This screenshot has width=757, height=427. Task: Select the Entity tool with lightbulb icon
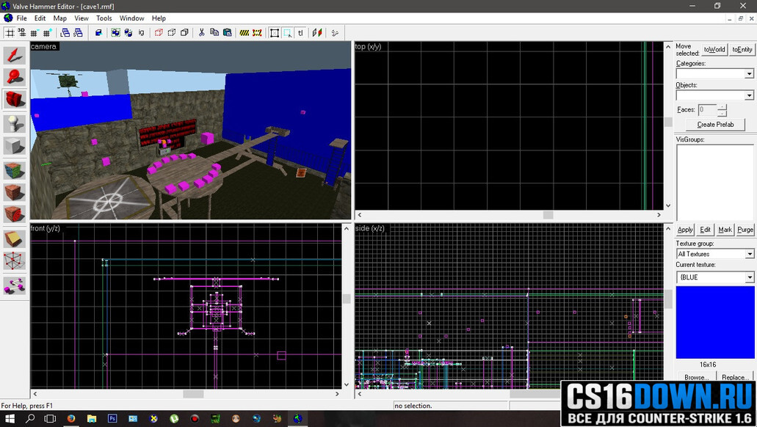(15, 123)
